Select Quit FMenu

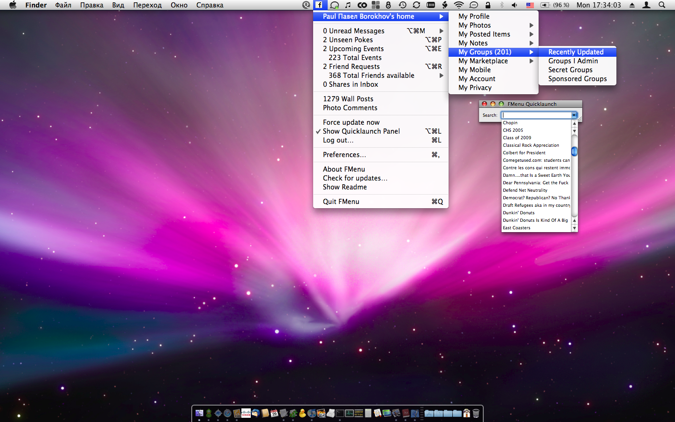point(381,202)
